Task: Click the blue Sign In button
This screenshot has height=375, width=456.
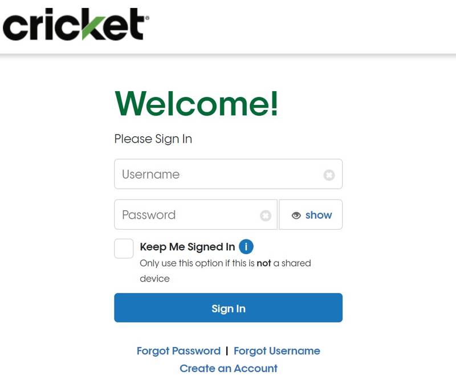Action: pos(229,308)
